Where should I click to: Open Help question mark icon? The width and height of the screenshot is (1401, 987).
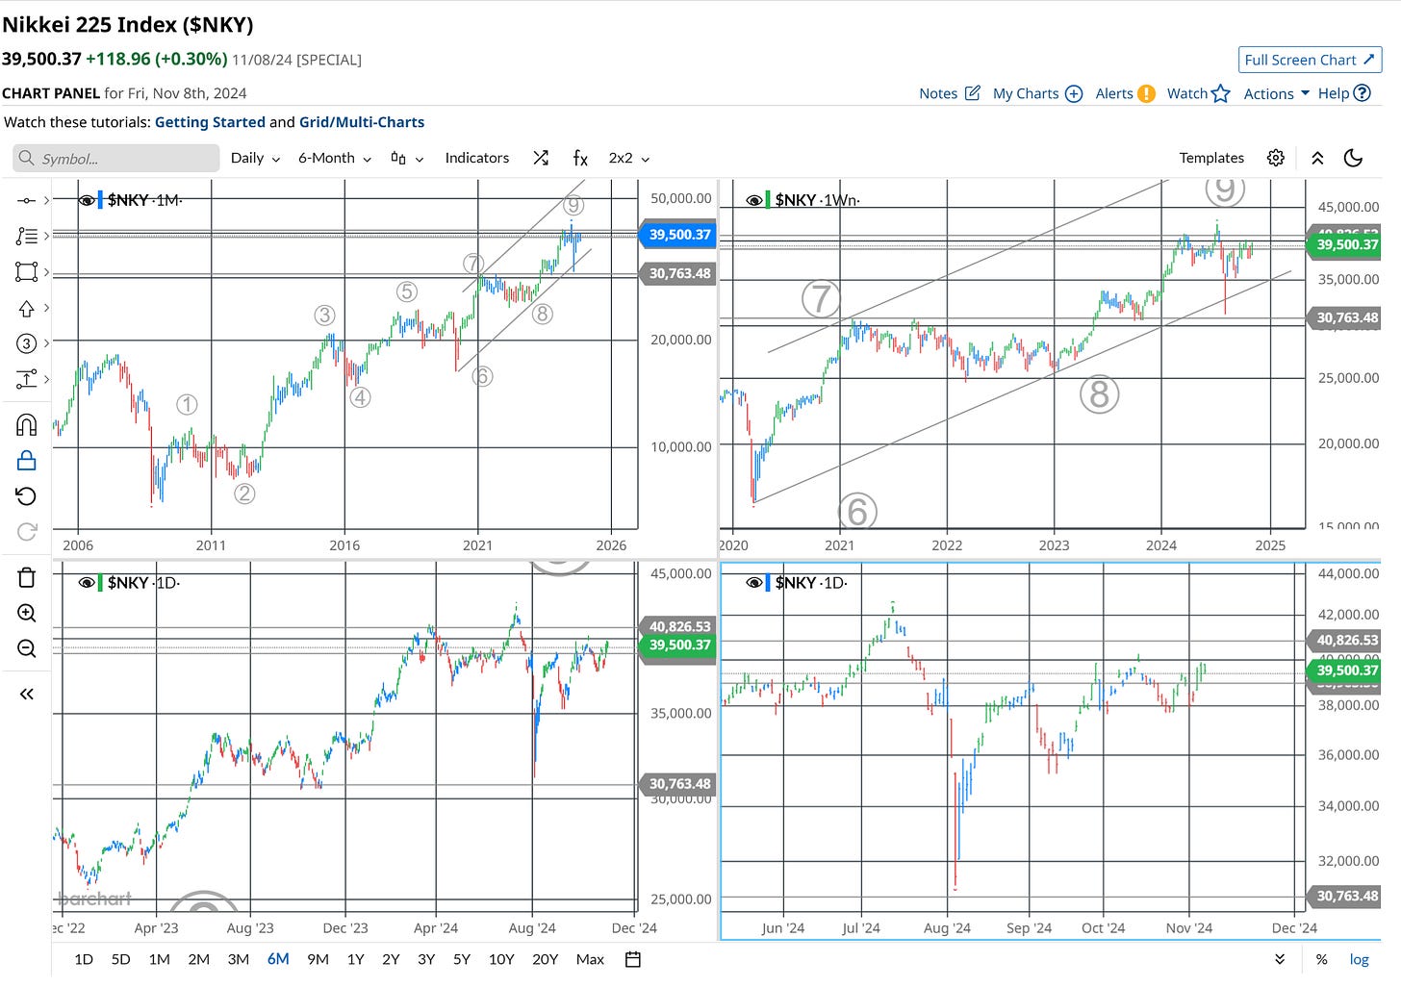(1362, 93)
